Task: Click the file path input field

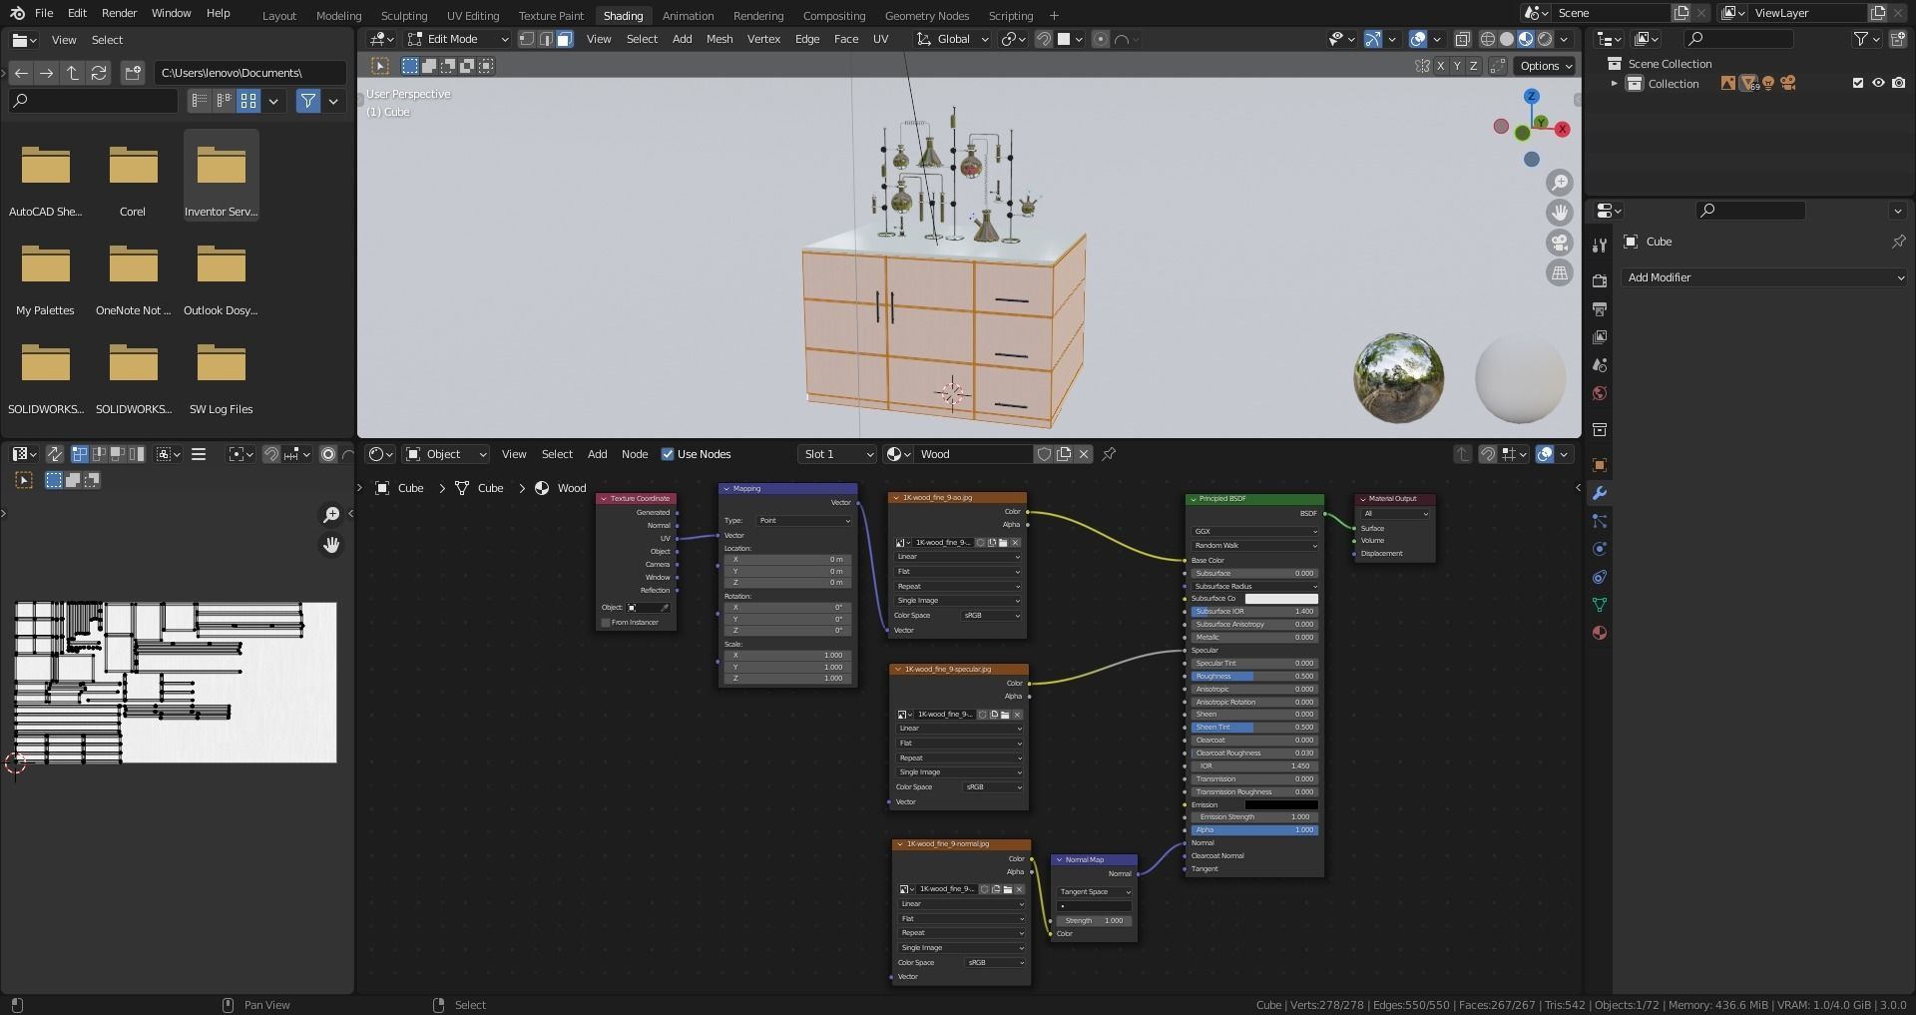Action: tap(249, 73)
